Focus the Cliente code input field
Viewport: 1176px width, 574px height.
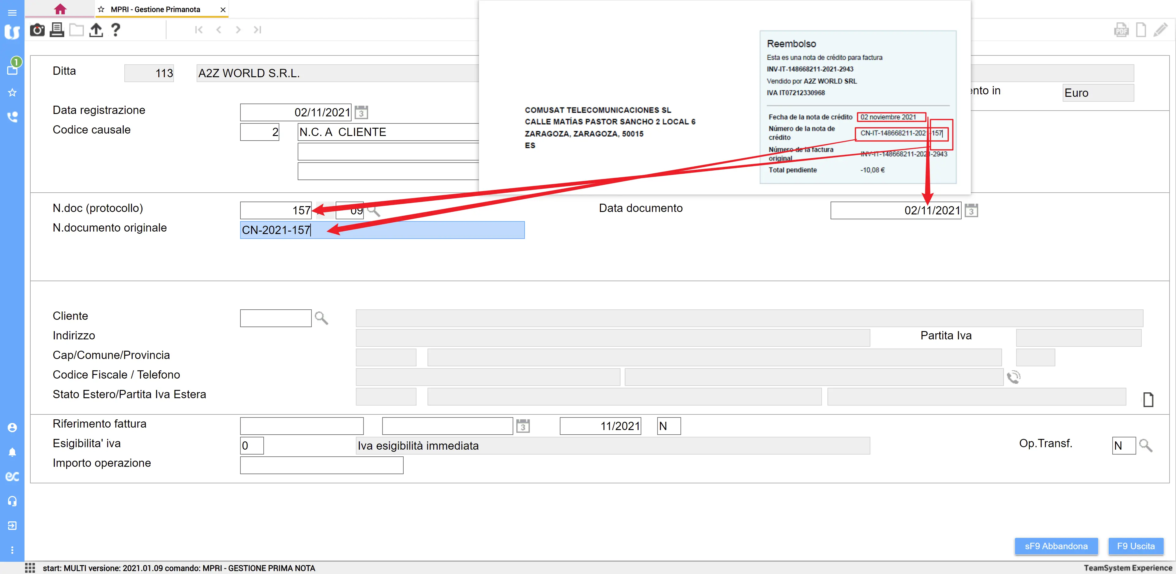275,318
